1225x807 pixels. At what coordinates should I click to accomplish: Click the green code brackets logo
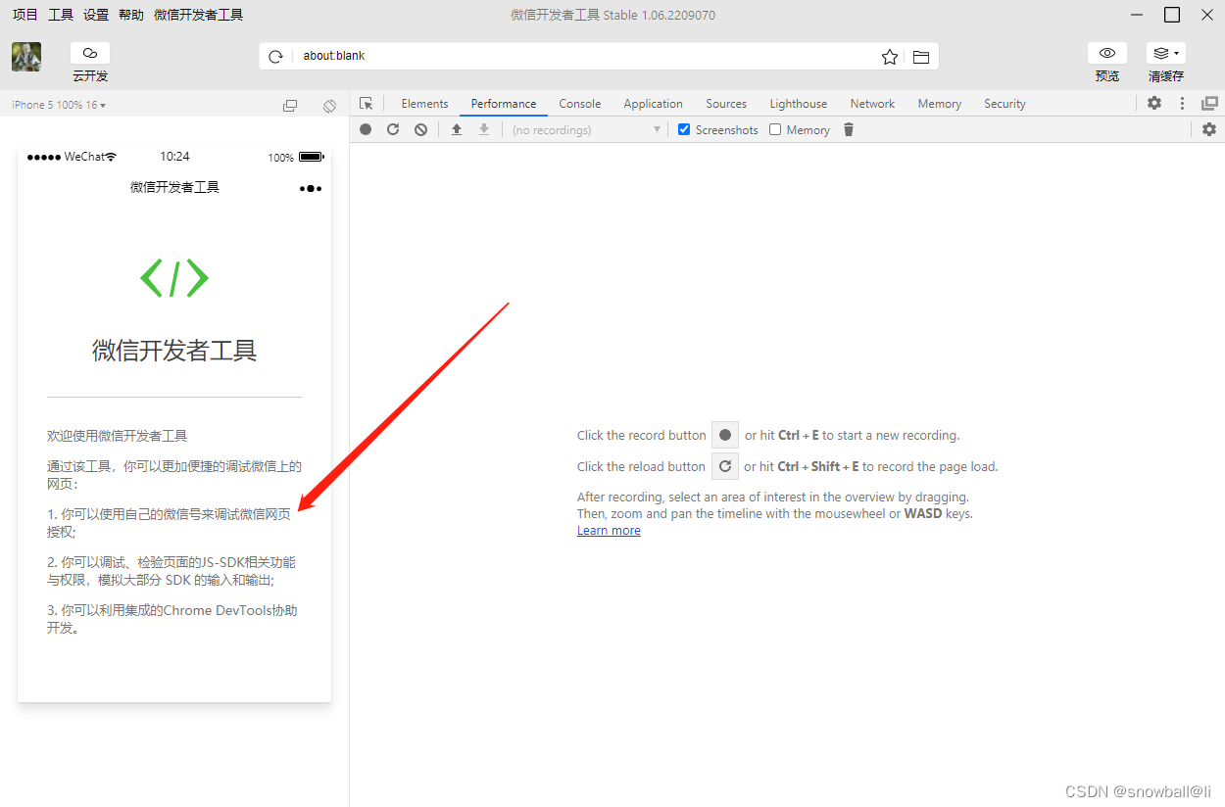pos(174,278)
